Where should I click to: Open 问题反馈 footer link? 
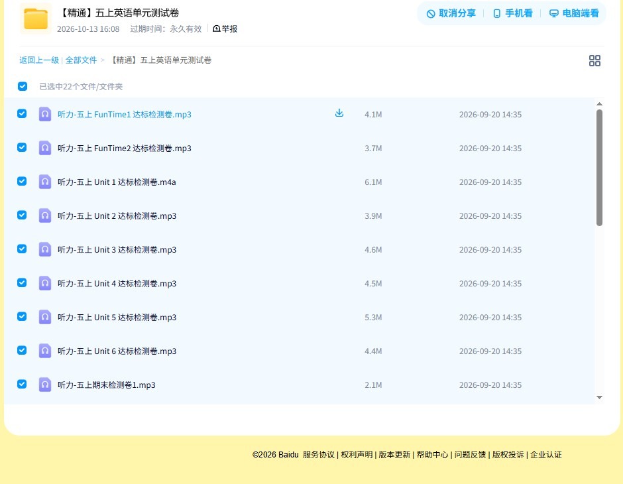pos(471,455)
